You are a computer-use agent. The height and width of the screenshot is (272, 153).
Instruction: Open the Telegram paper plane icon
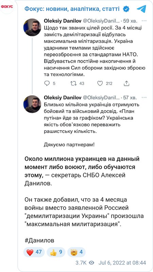coord(141,9)
